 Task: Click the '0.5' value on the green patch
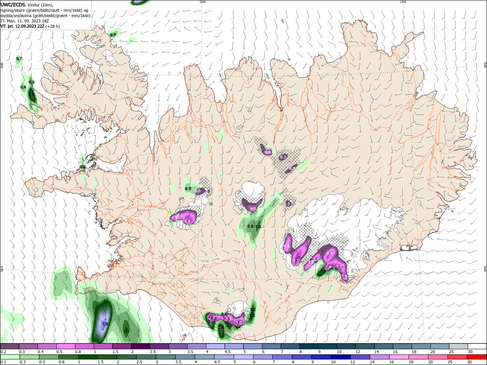[x=188, y=189]
